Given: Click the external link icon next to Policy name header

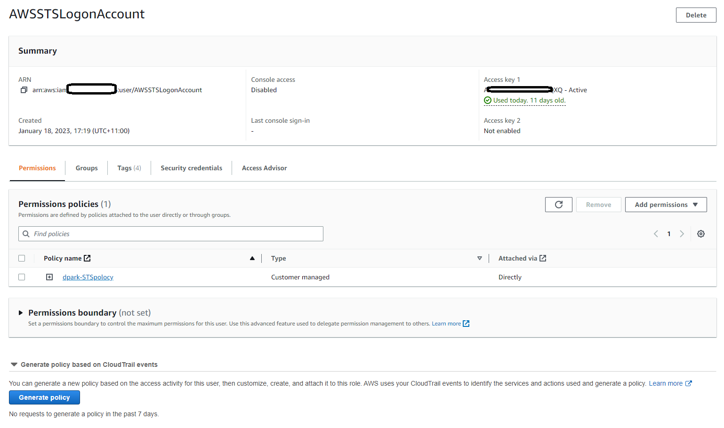Looking at the screenshot, I should tap(87, 258).
